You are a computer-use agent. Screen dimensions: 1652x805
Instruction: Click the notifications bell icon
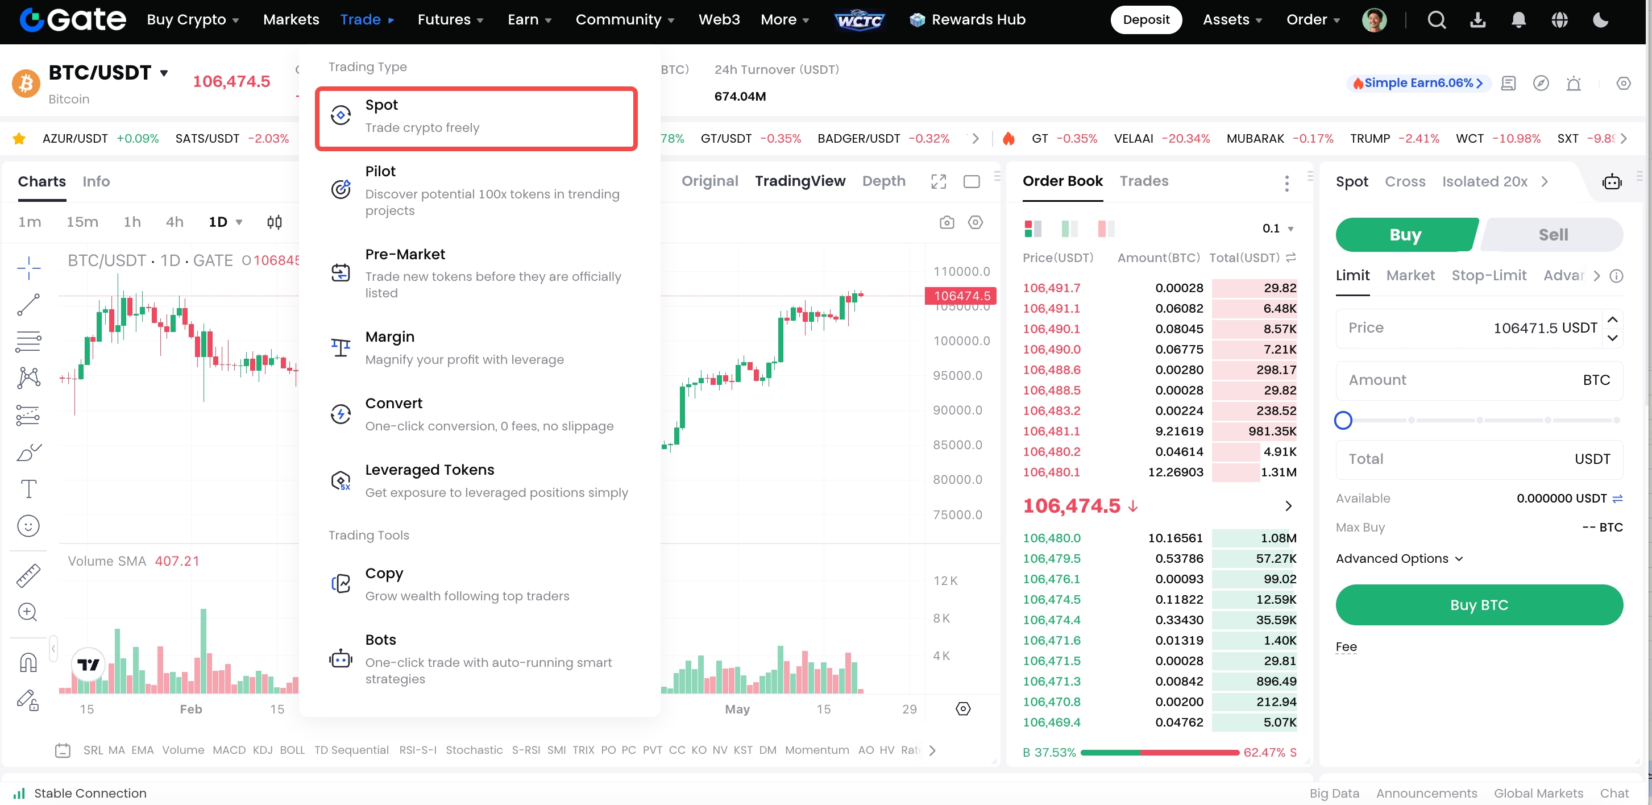[1518, 20]
